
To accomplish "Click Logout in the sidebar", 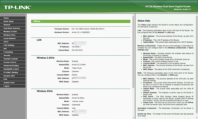I will click(13, 86).
